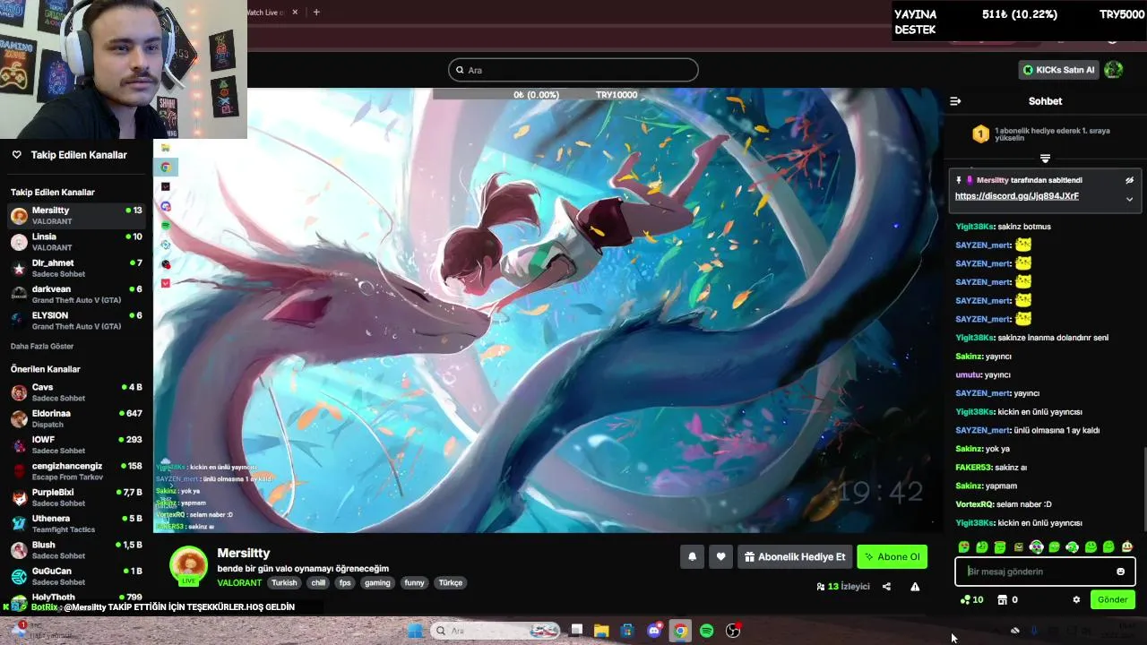
Task: Click Chrome icon in streamed vertical taskbar
Action: click(166, 167)
